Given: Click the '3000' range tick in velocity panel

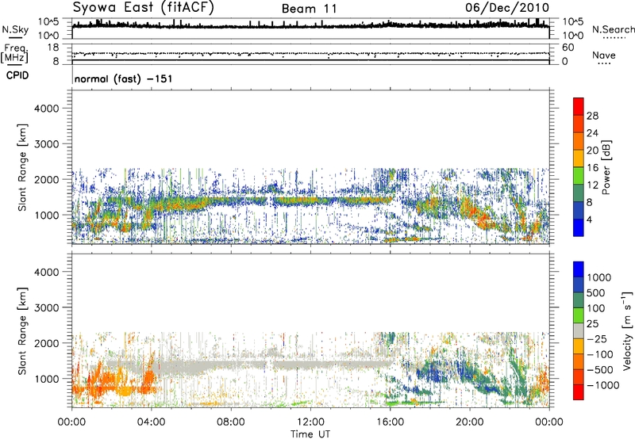Looking at the screenshot, I should point(47,307).
